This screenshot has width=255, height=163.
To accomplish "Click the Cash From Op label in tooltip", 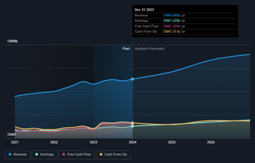I will [146, 32].
